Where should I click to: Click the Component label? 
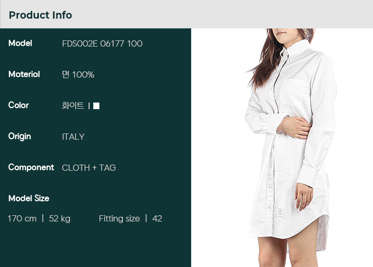coord(31,168)
